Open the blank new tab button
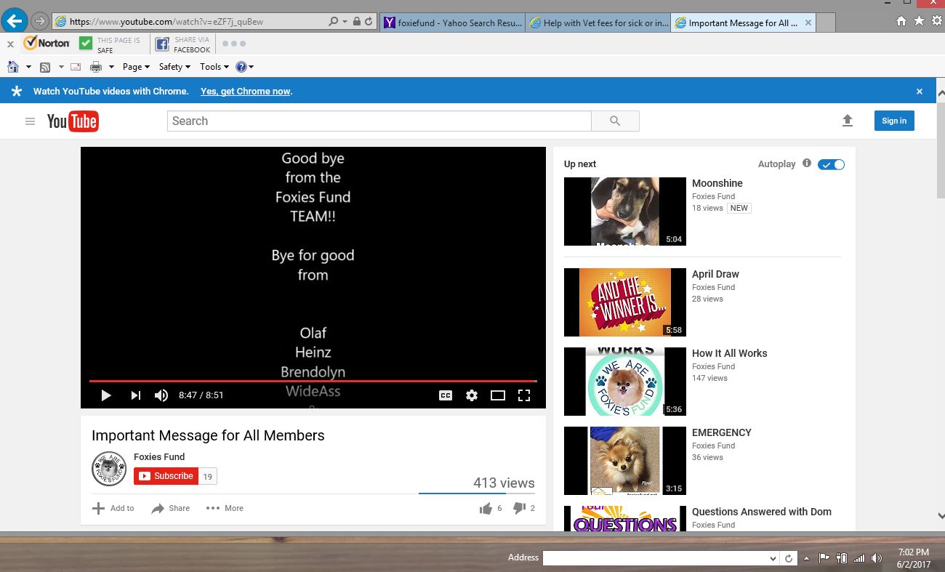Screen dimensions: 945x572 [x=826, y=23]
